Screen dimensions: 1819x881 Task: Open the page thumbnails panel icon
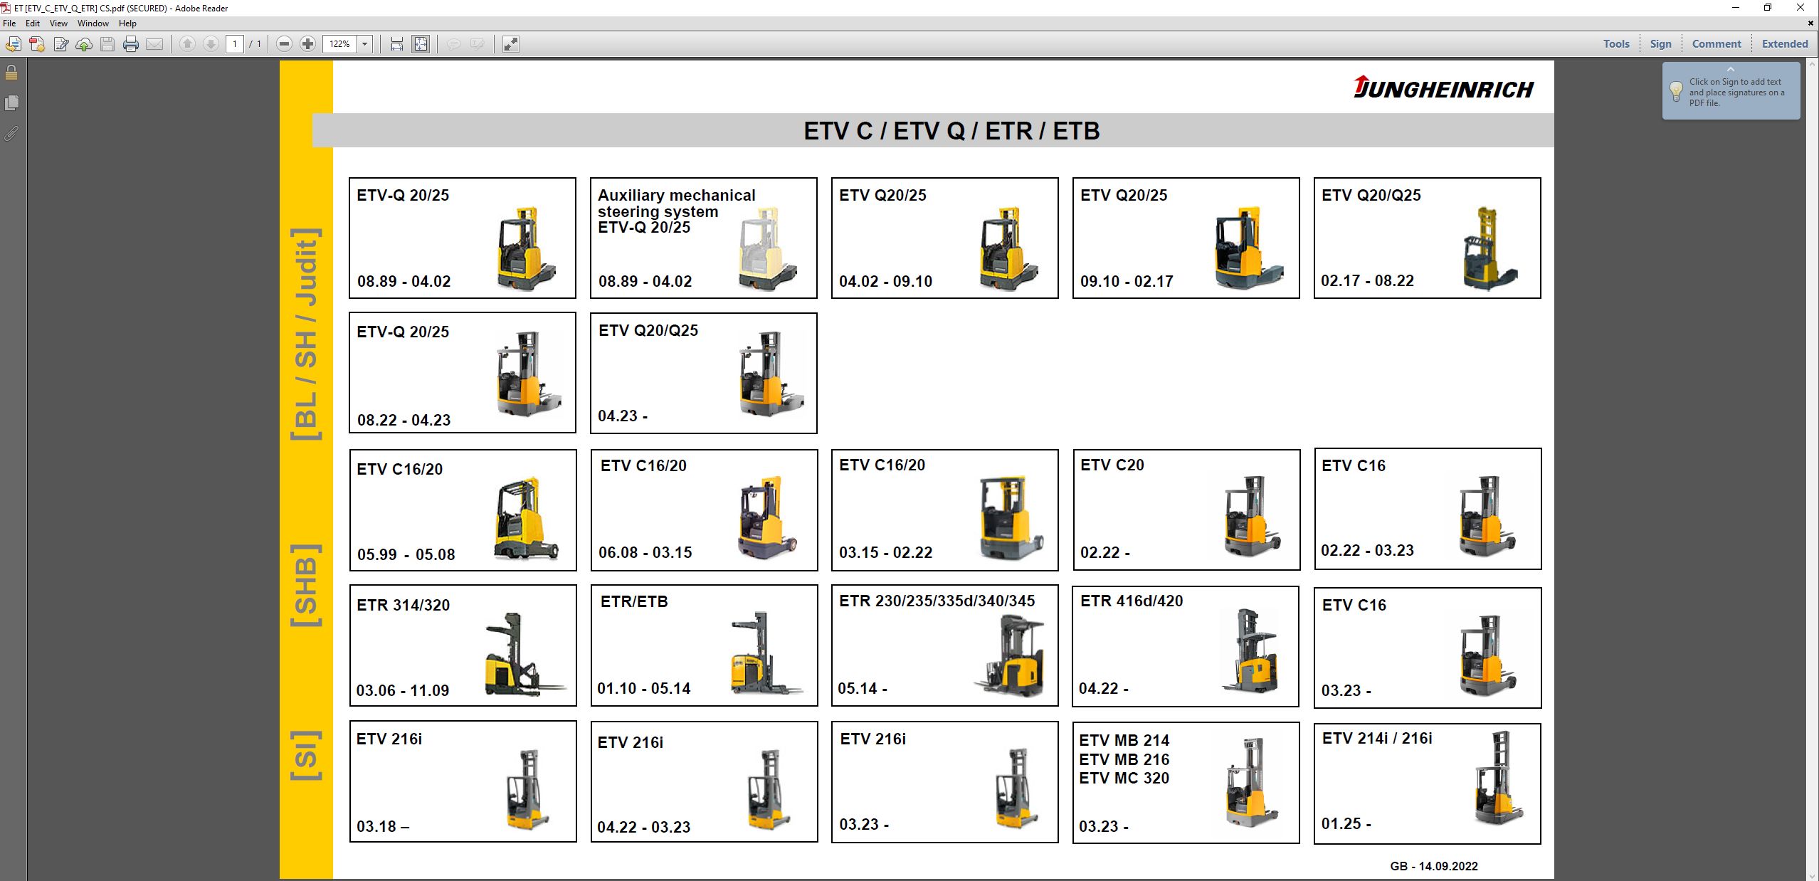[11, 102]
